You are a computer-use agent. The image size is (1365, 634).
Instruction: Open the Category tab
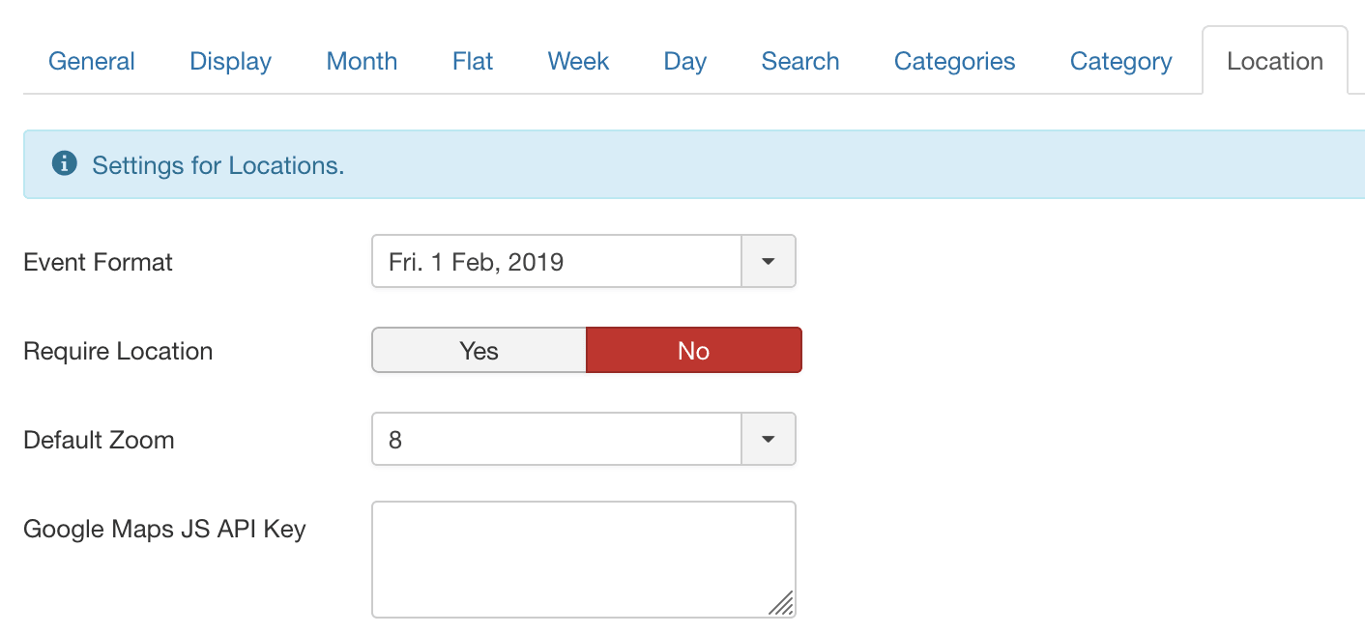[1120, 61]
